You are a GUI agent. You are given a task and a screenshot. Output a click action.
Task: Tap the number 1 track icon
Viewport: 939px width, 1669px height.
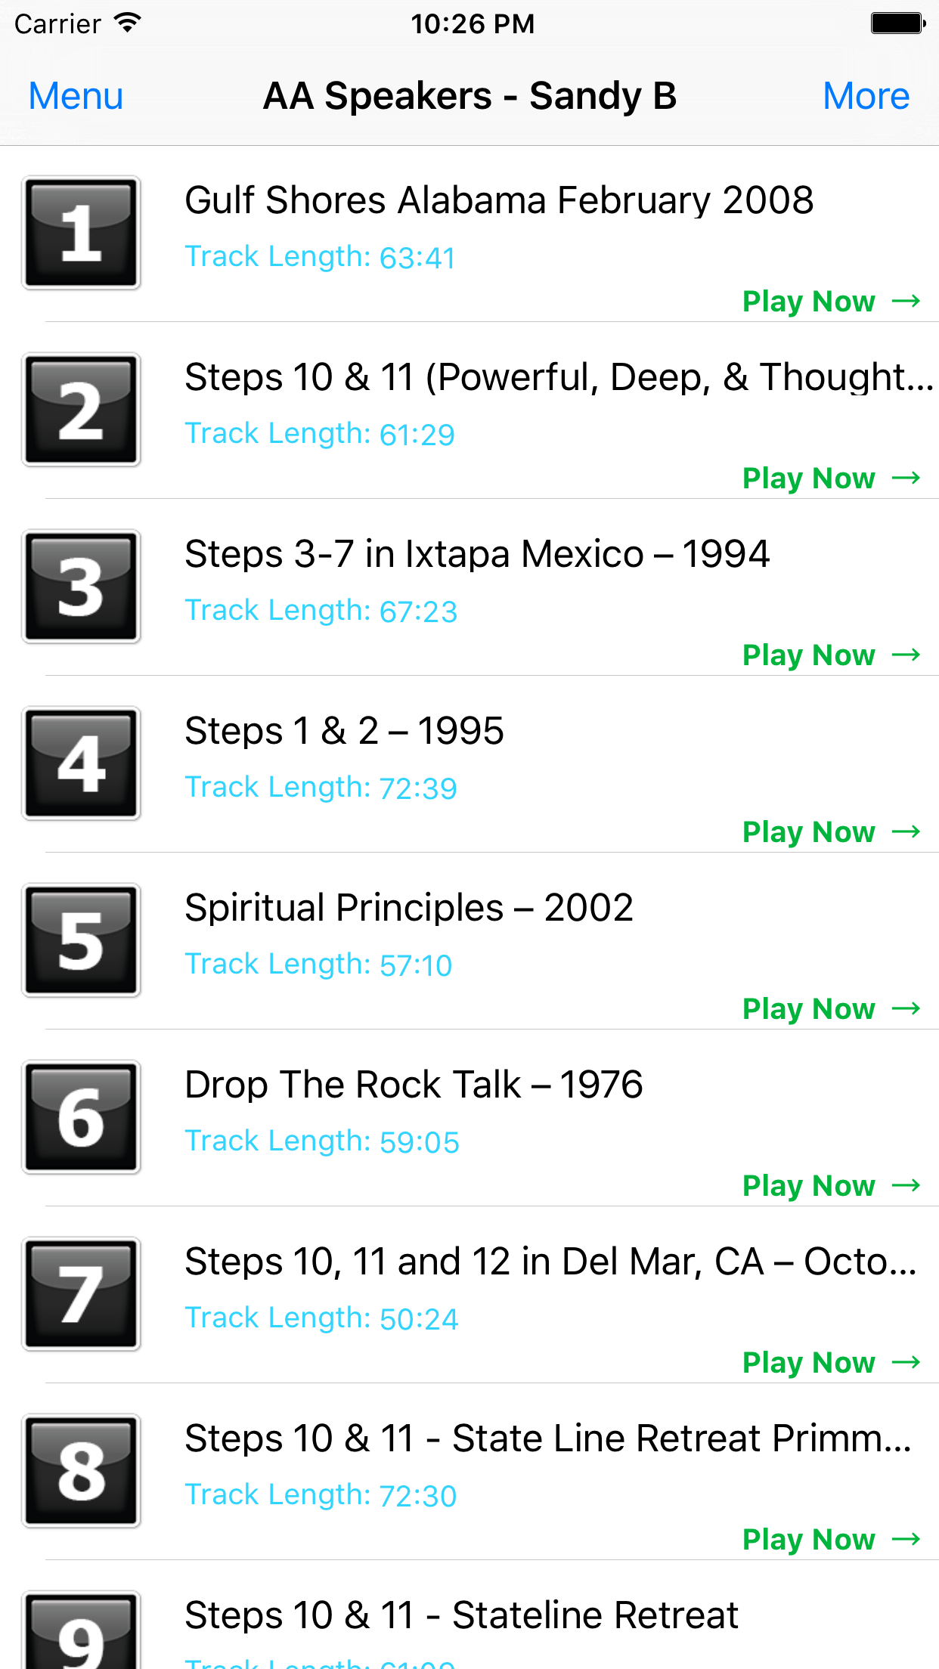(81, 233)
